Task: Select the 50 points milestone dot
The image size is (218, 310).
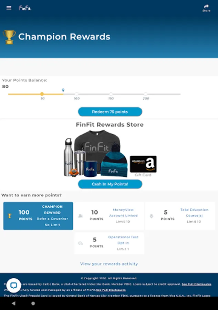Action: click(42, 94)
